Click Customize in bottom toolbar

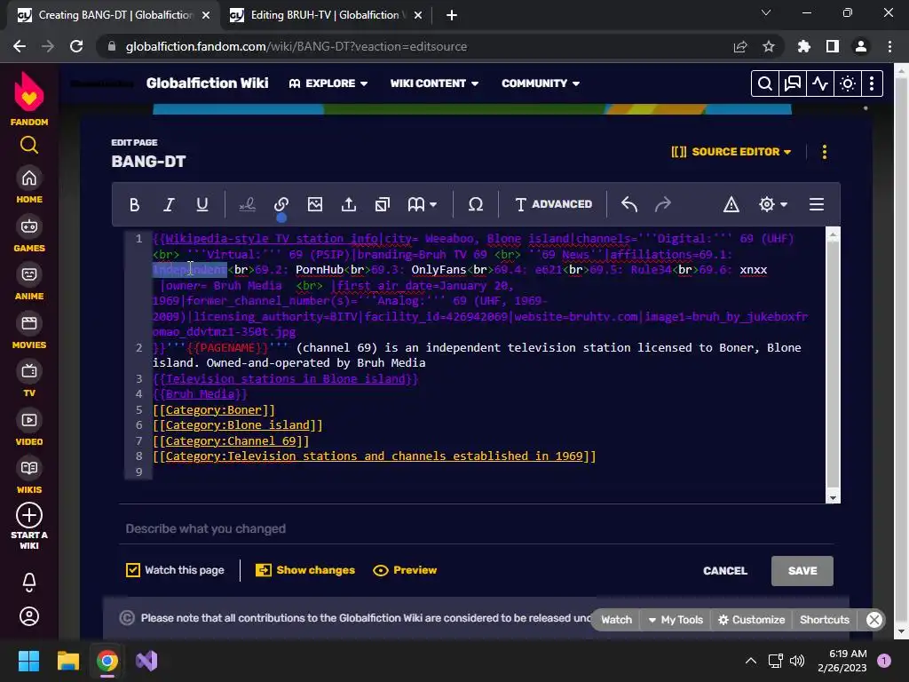point(751,620)
